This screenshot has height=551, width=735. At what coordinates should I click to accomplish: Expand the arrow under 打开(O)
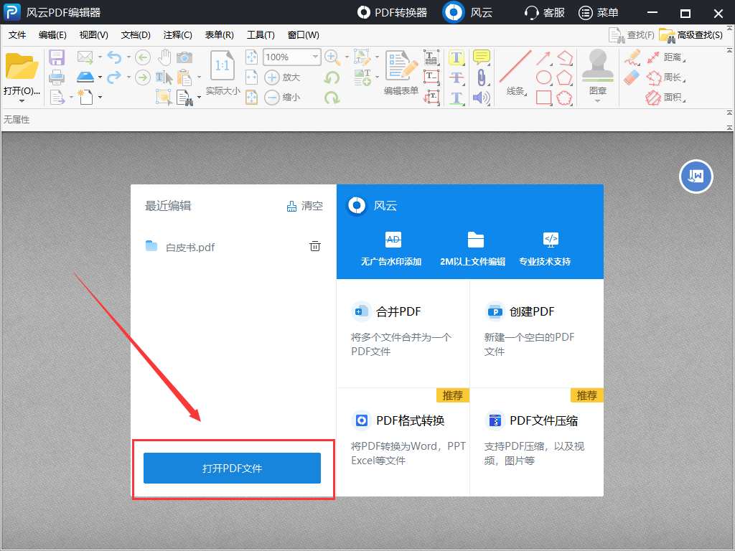22,101
